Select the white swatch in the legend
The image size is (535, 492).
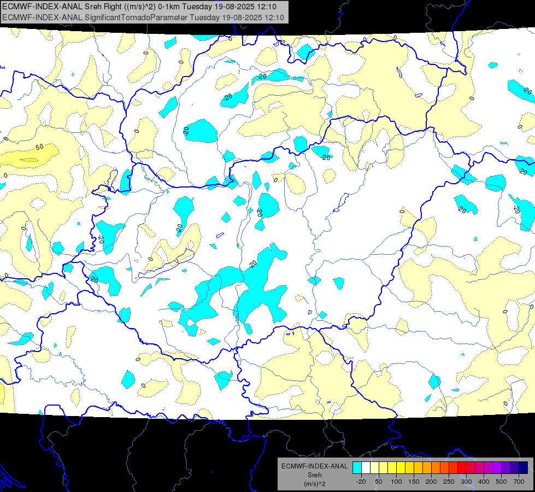pos(366,467)
